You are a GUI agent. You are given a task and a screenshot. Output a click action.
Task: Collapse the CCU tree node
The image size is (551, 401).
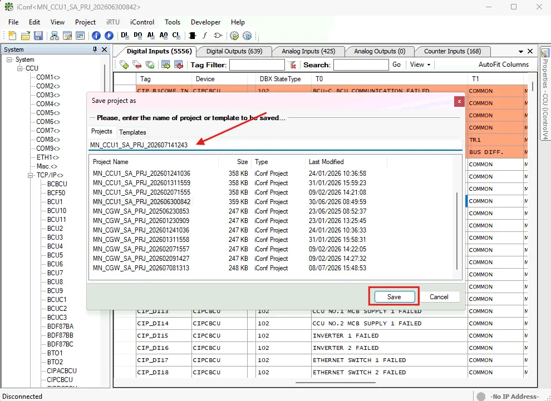click(20, 68)
